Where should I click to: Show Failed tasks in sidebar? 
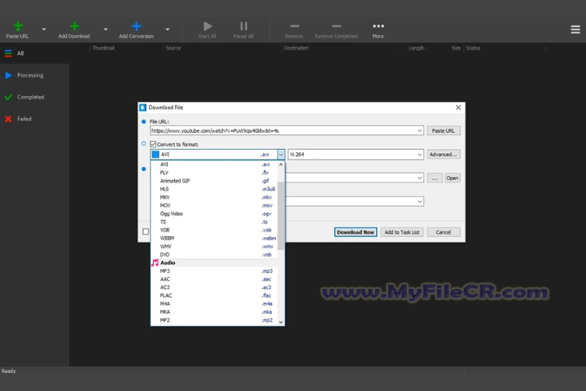34,119
